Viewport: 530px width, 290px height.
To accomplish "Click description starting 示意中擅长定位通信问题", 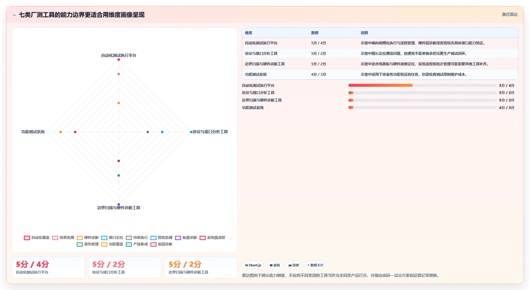I will click(414, 54).
